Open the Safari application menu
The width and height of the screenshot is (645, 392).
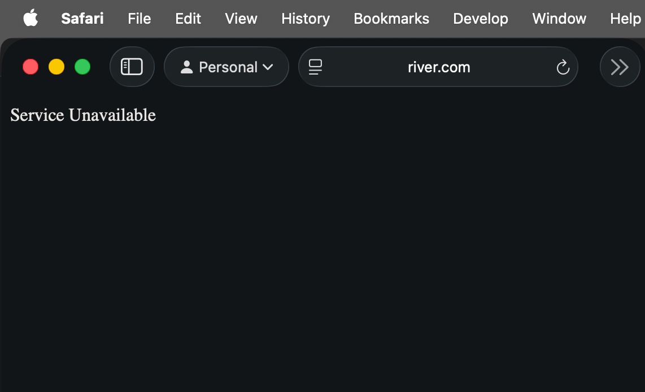click(x=82, y=19)
